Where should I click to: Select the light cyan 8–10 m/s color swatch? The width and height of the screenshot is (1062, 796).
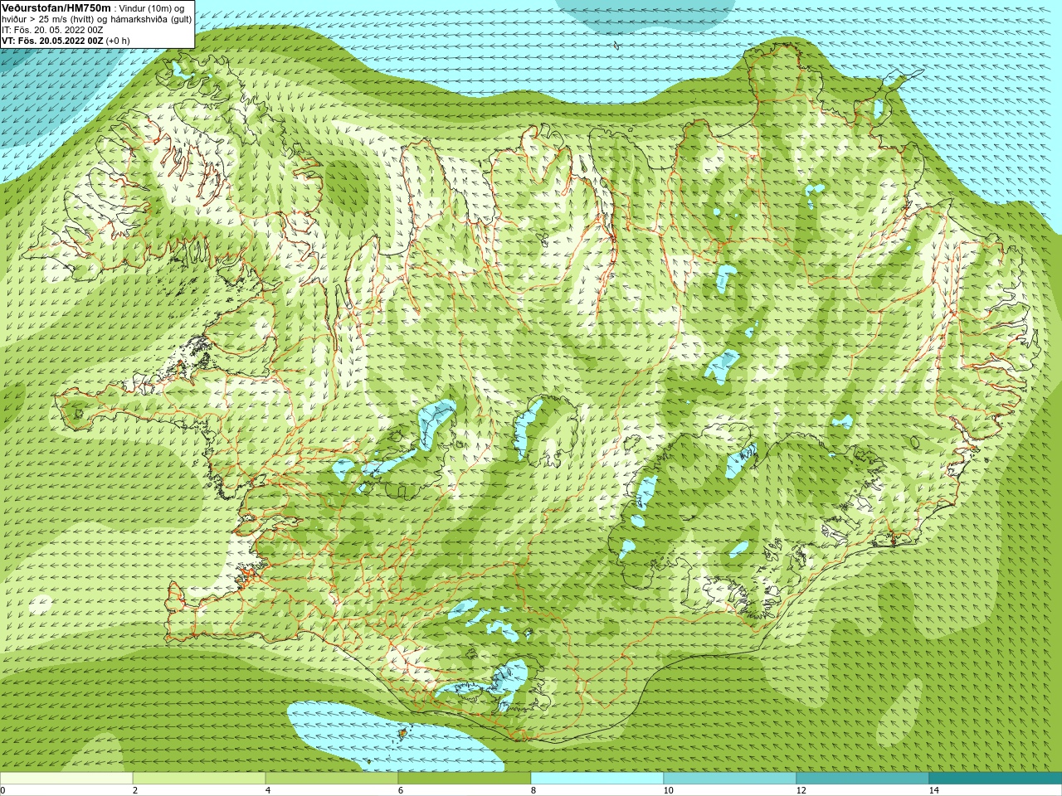pyautogui.click(x=597, y=779)
